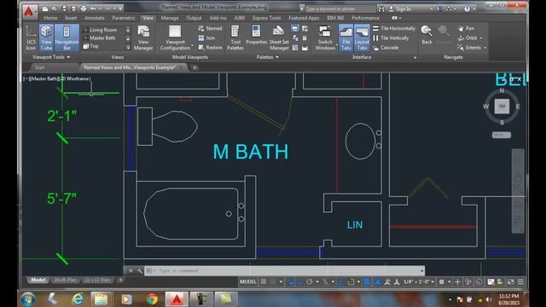Open command line customize wrench icon
The image size is (546, 307).
139,270
